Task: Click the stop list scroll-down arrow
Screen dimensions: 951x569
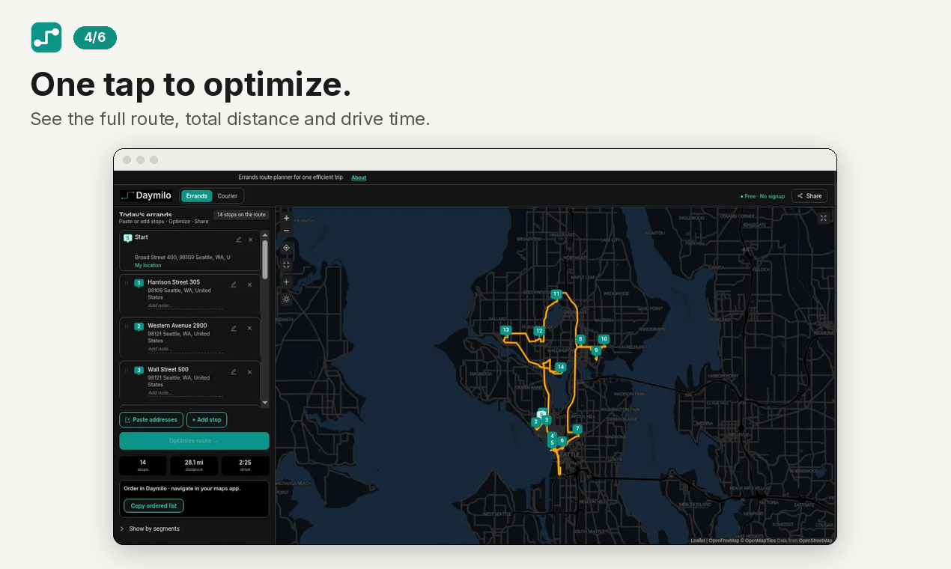Action: coord(264,403)
